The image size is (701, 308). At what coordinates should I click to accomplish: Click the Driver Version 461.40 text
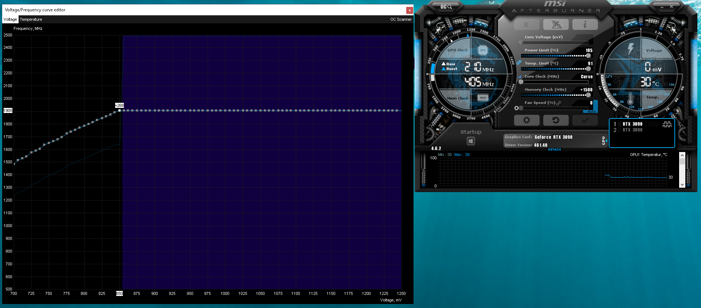[x=526, y=145]
